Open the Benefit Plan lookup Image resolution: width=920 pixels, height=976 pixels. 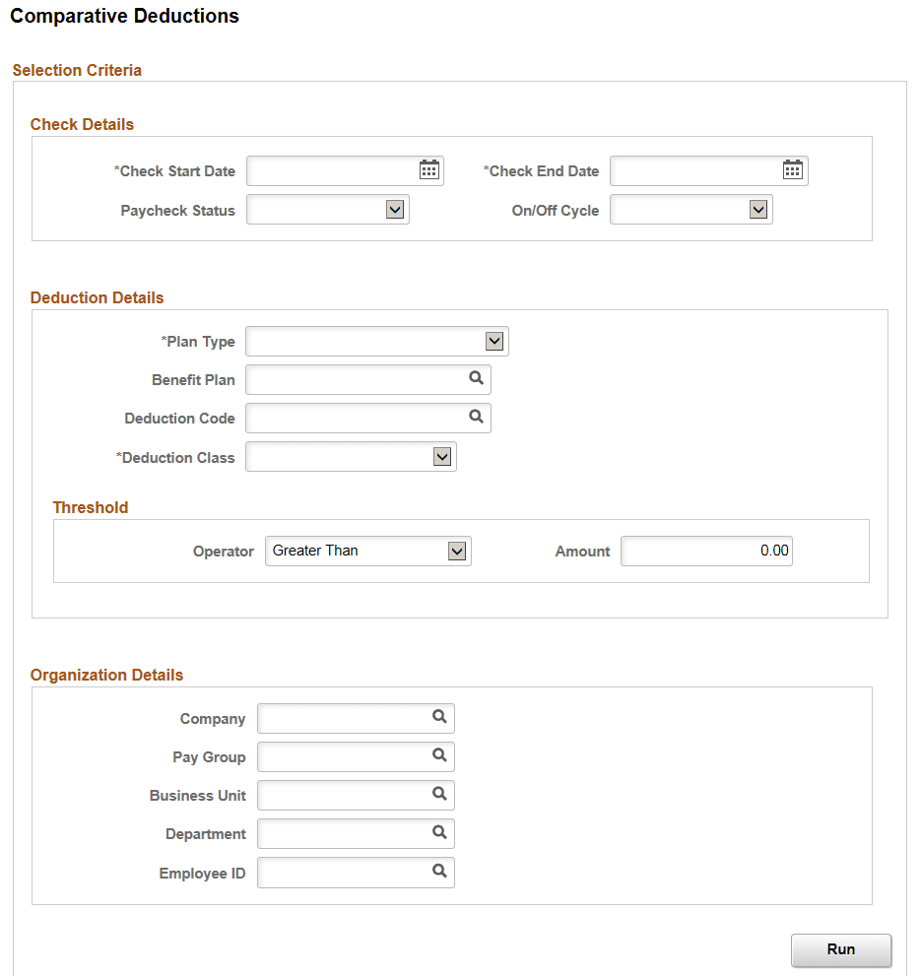(x=476, y=379)
